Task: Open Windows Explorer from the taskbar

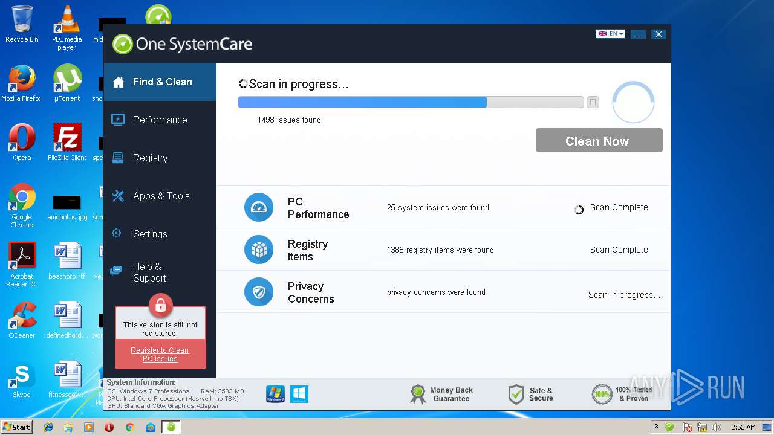Action: point(68,427)
